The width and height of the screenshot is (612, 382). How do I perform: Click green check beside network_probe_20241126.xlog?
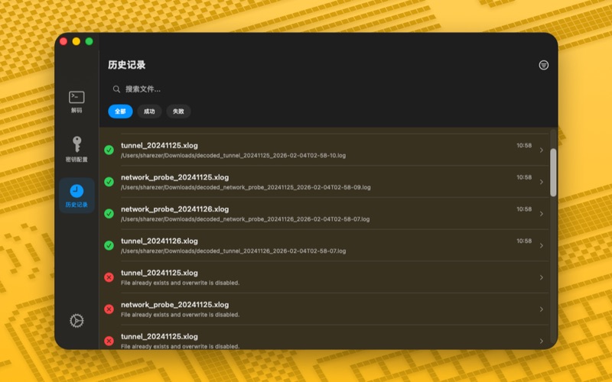[109, 214]
